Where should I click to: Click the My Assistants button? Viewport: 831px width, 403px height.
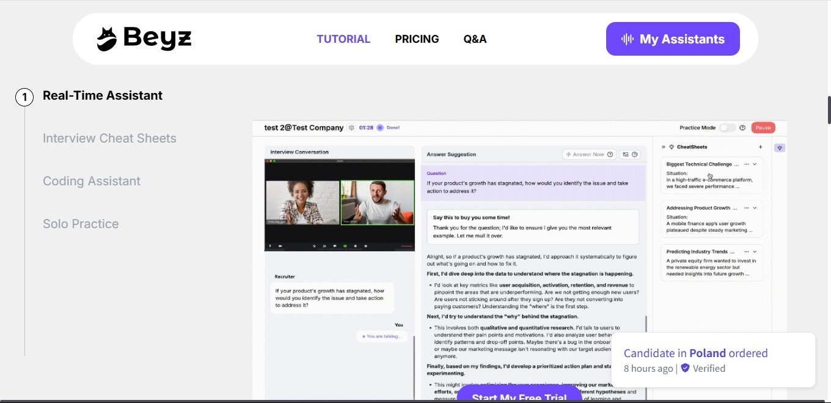click(673, 39)
